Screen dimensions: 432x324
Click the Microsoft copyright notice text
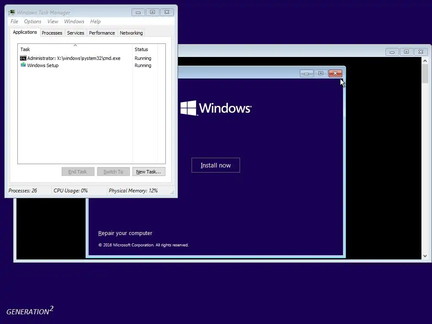tap(143, 245)
